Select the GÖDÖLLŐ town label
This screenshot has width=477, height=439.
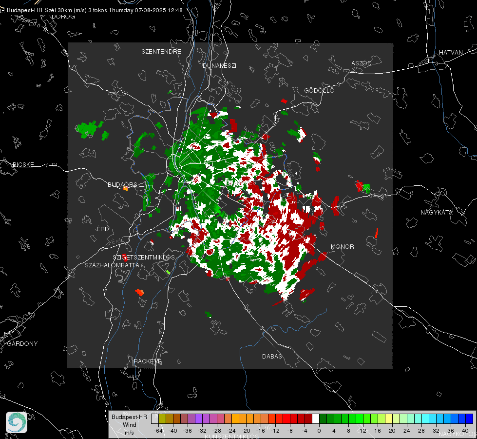click(319, 90)
